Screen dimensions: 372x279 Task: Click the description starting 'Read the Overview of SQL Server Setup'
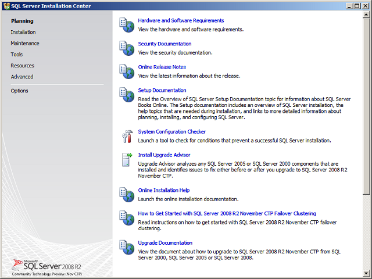(244, 108)
